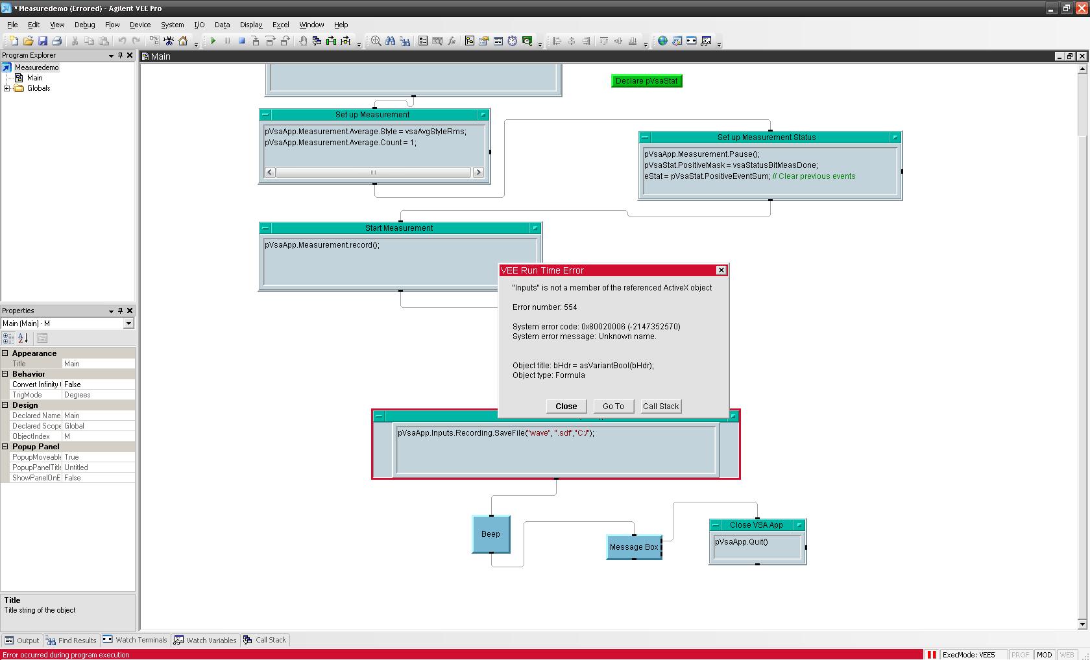Click the Call Stack button in dialog
The width and height of the screenshot is (1090, 660).
[660, 407]
